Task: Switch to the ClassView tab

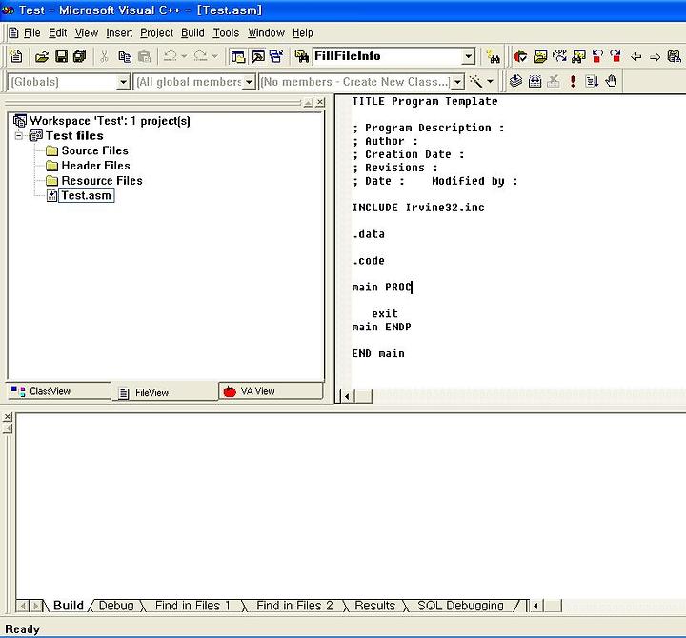Action: click(59, 391)
